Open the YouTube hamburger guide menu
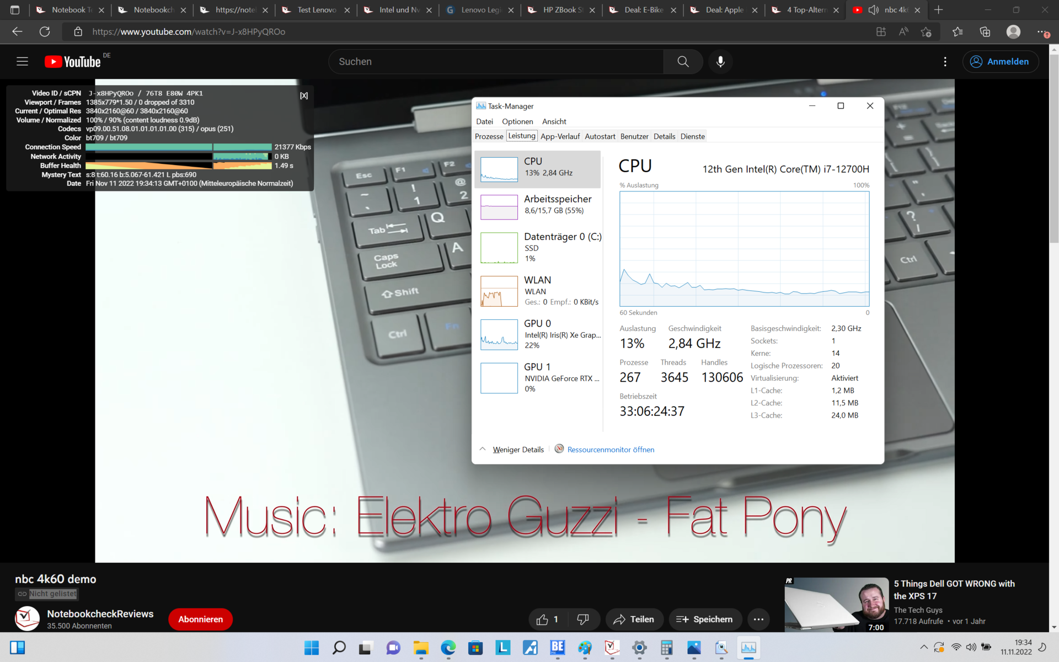 click(22, 62)
